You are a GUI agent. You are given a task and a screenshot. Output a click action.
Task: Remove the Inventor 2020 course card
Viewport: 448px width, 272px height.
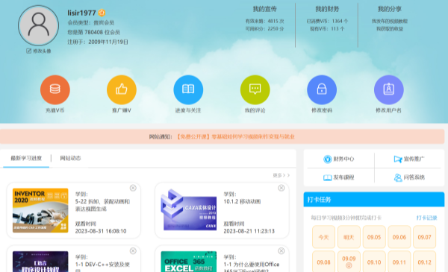[x=133, y=188]
